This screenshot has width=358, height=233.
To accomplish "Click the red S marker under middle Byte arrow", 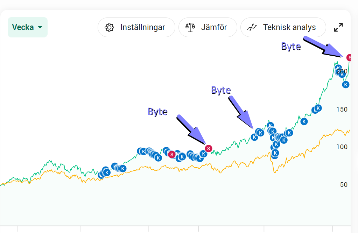I will click(x=209, y=149).
